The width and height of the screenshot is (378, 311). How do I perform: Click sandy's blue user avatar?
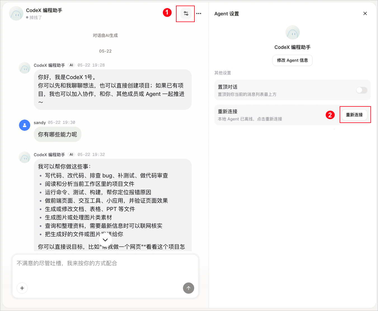point(25,125)
